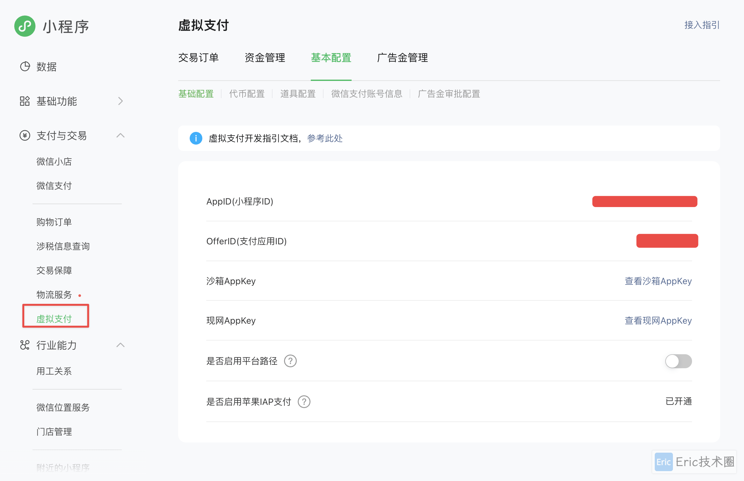Open the 道具配置 sub-tab
The height and width of the screenshot is (481, 744).
coord(298,94)
